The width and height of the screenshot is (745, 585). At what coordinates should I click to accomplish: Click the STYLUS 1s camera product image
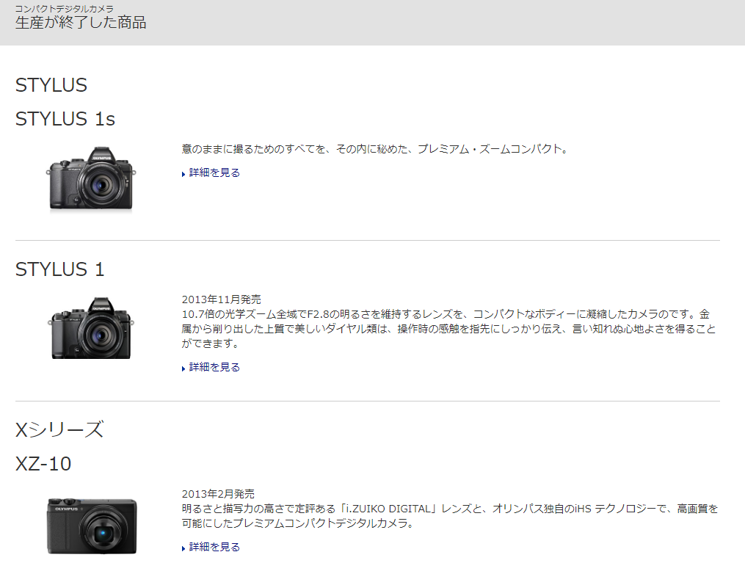pyautogui.click(x=91, y=181)
